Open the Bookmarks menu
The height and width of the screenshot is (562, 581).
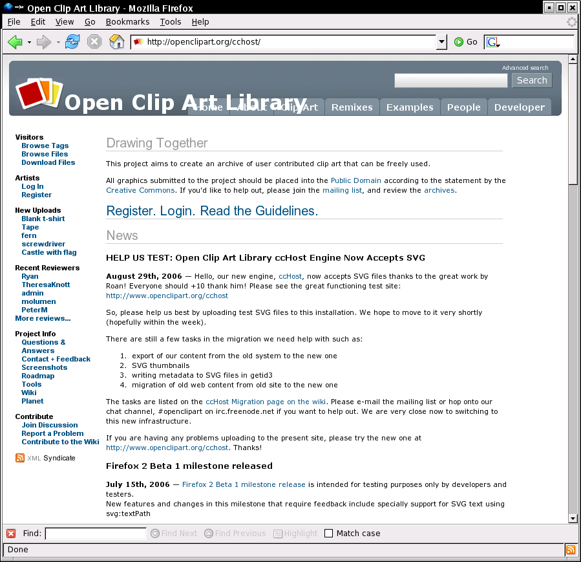click(x=127, y=21)
